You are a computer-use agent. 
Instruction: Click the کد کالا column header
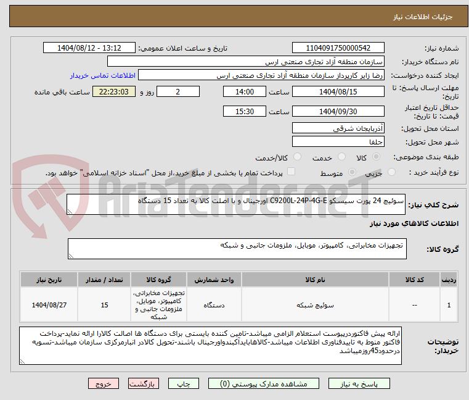coord(414,280)
